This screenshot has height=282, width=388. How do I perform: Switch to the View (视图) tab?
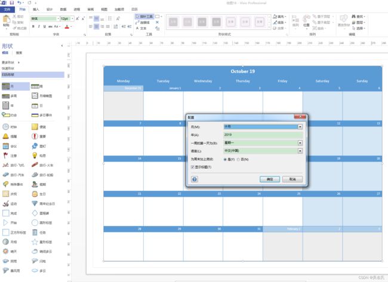(104, 10)
